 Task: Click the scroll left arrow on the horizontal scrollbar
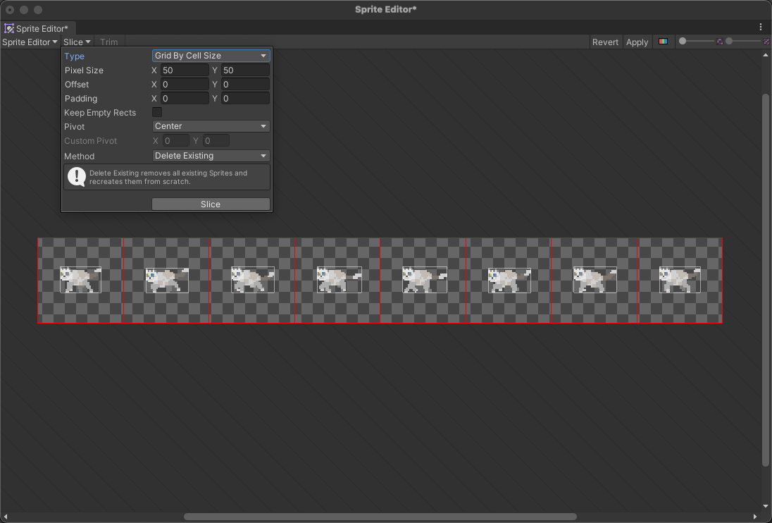tap(6, 517)
